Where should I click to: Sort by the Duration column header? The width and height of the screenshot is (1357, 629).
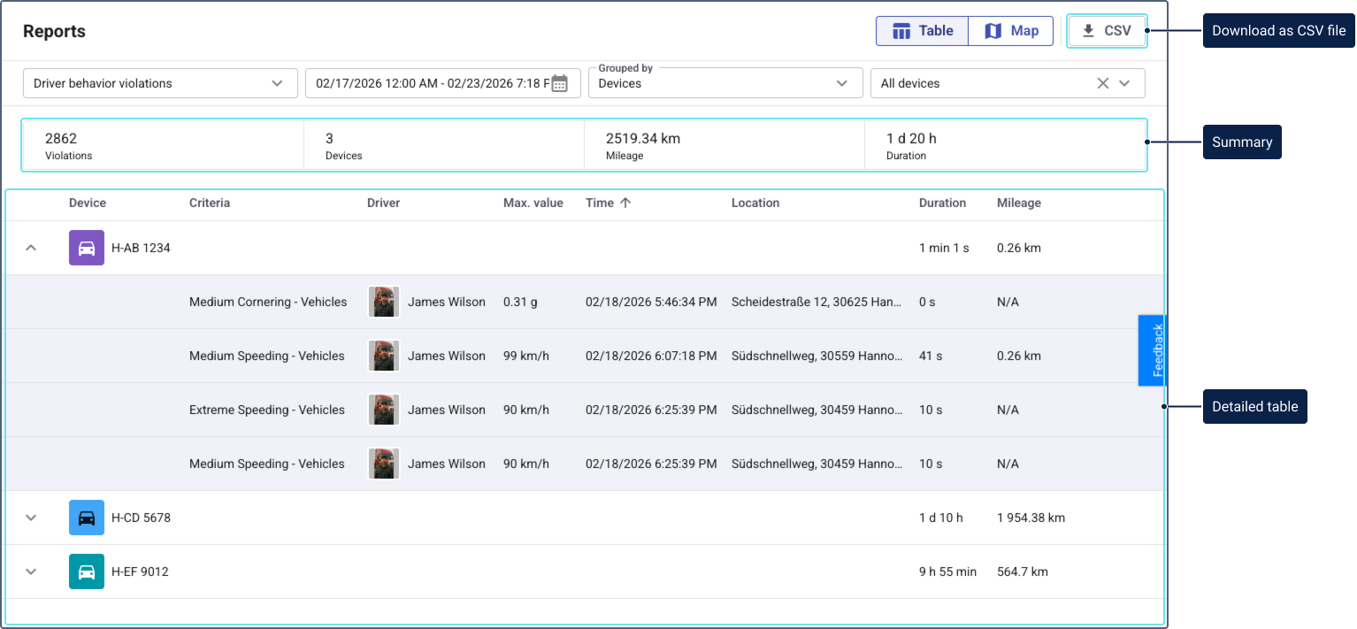(942, 203)
